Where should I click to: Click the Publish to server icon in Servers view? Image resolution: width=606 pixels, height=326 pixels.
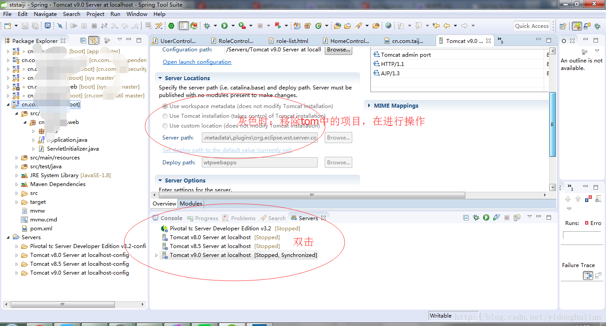(x=517, y=217)
